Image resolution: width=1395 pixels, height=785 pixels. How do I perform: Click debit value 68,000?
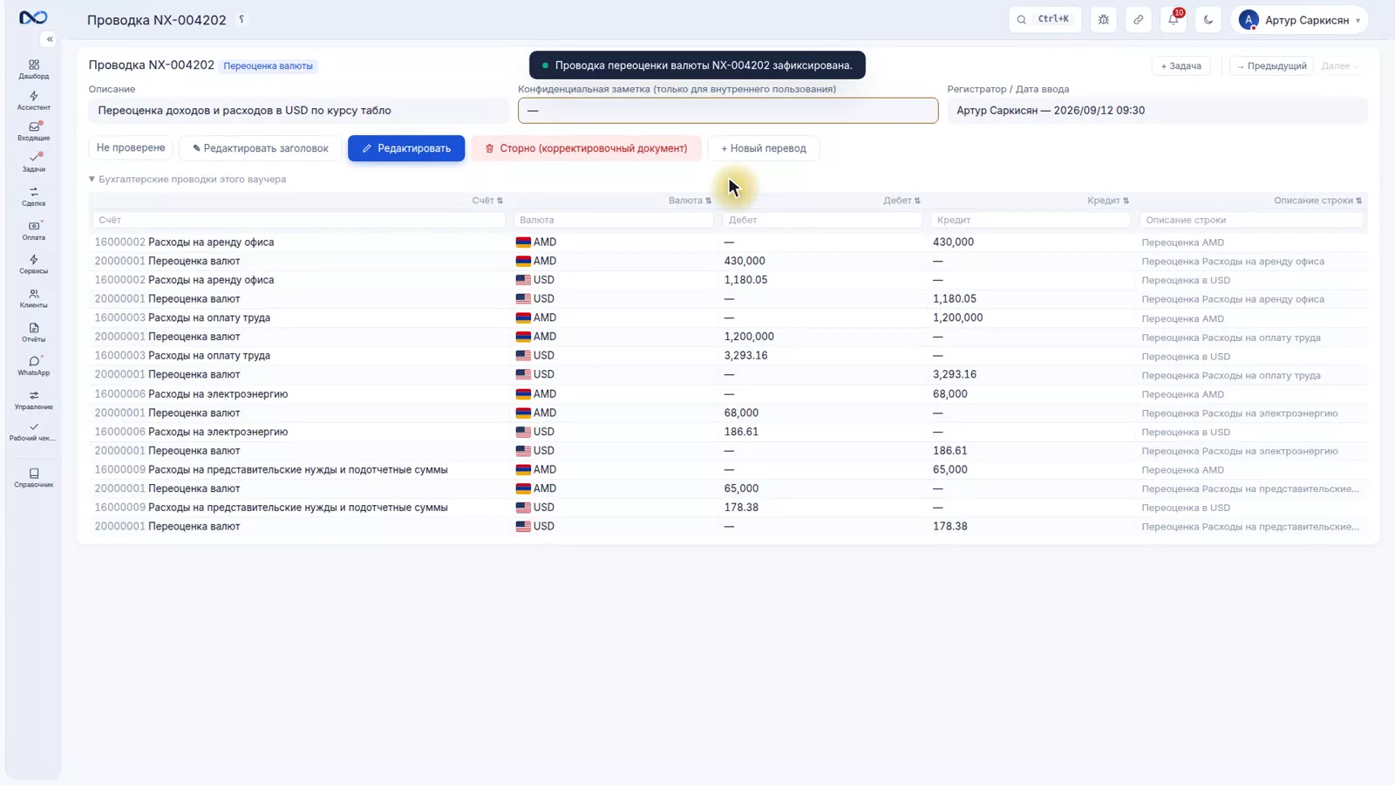(x=741, y=413)
